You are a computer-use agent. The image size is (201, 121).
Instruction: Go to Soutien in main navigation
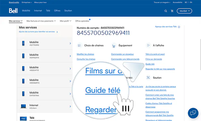click(68, 11)
